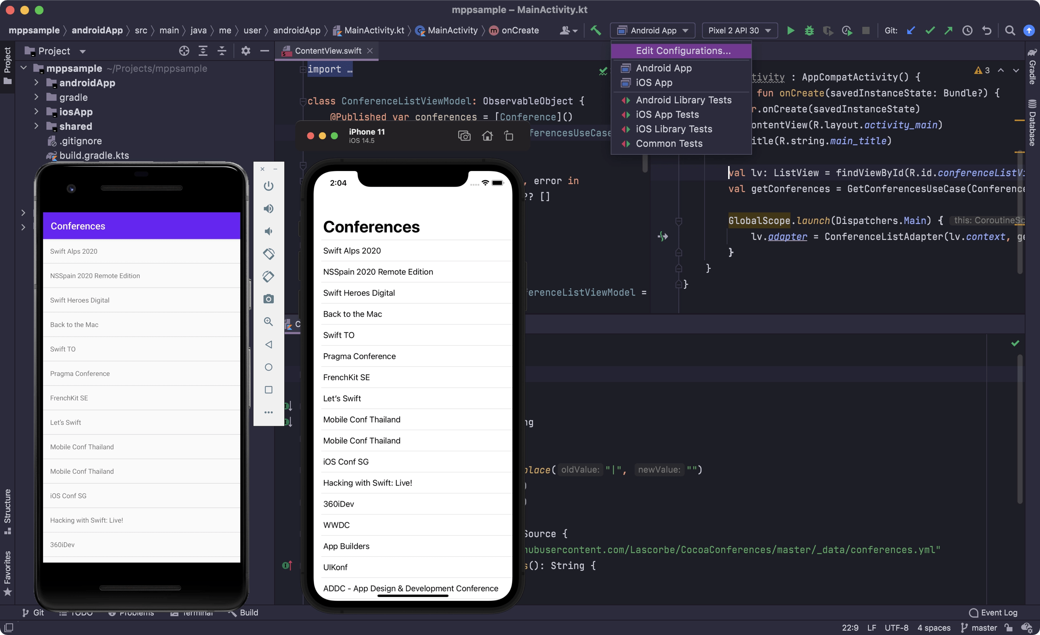The image size is (1040, 635).
Task: Collapse all nodes in the Project tree
Action: (x=222, y=51)
